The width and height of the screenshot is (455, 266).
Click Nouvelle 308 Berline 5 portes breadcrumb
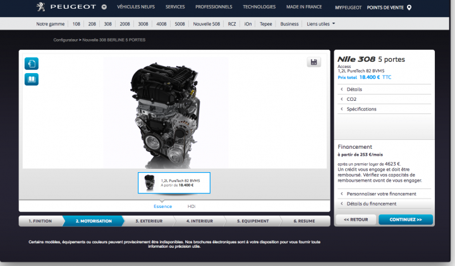[114, 40]
